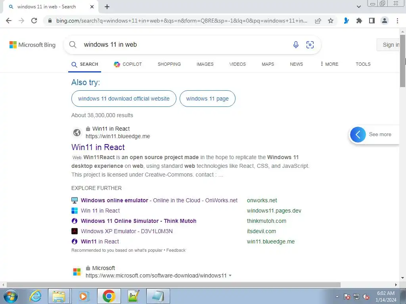Image resolution: width=406 pixels, height=304 pixels.
Task: Expand the MORE menu
Action: click(329, 65)
